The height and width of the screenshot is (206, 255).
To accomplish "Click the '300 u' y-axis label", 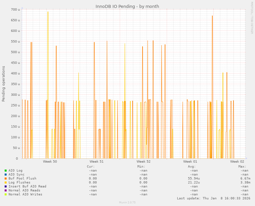I will coord(16,95).
